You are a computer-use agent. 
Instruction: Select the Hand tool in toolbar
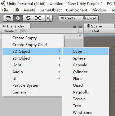coord(8,18)
